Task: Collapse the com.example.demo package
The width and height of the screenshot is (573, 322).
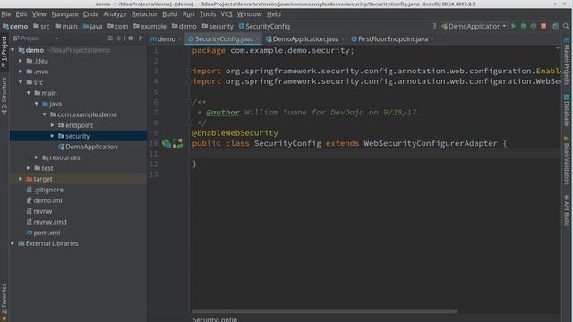Action: point(45,114)
